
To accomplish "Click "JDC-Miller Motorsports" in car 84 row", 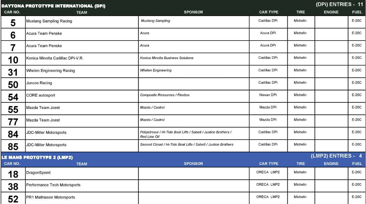I will (46, 132).
